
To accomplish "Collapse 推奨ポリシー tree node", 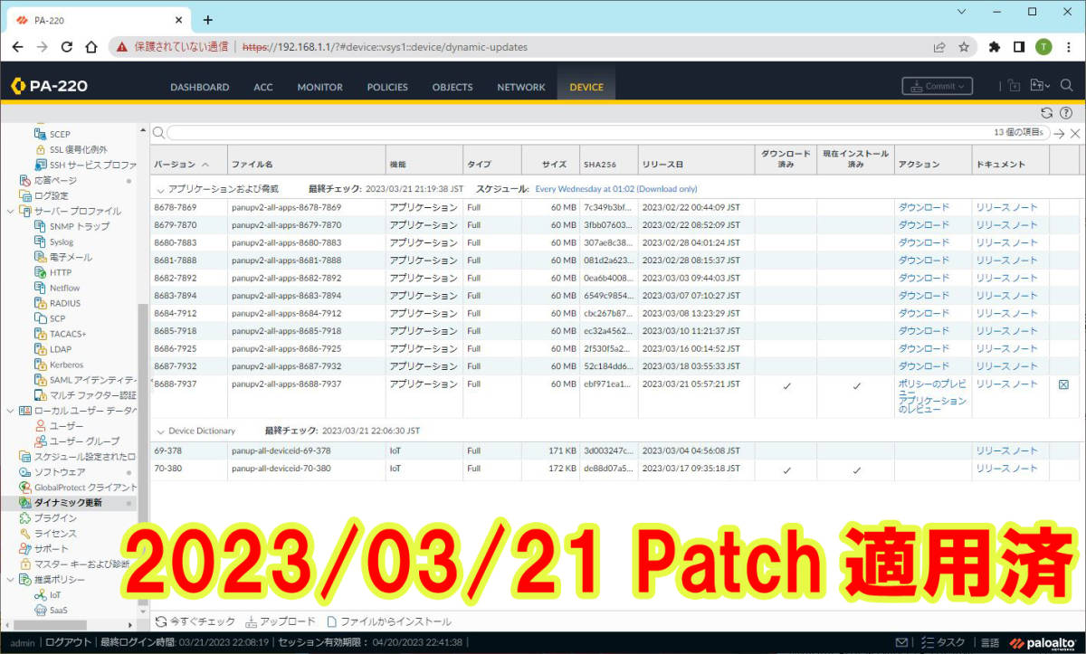I will tap(10, 579).
